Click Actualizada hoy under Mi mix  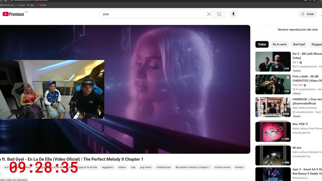[301, 156]
